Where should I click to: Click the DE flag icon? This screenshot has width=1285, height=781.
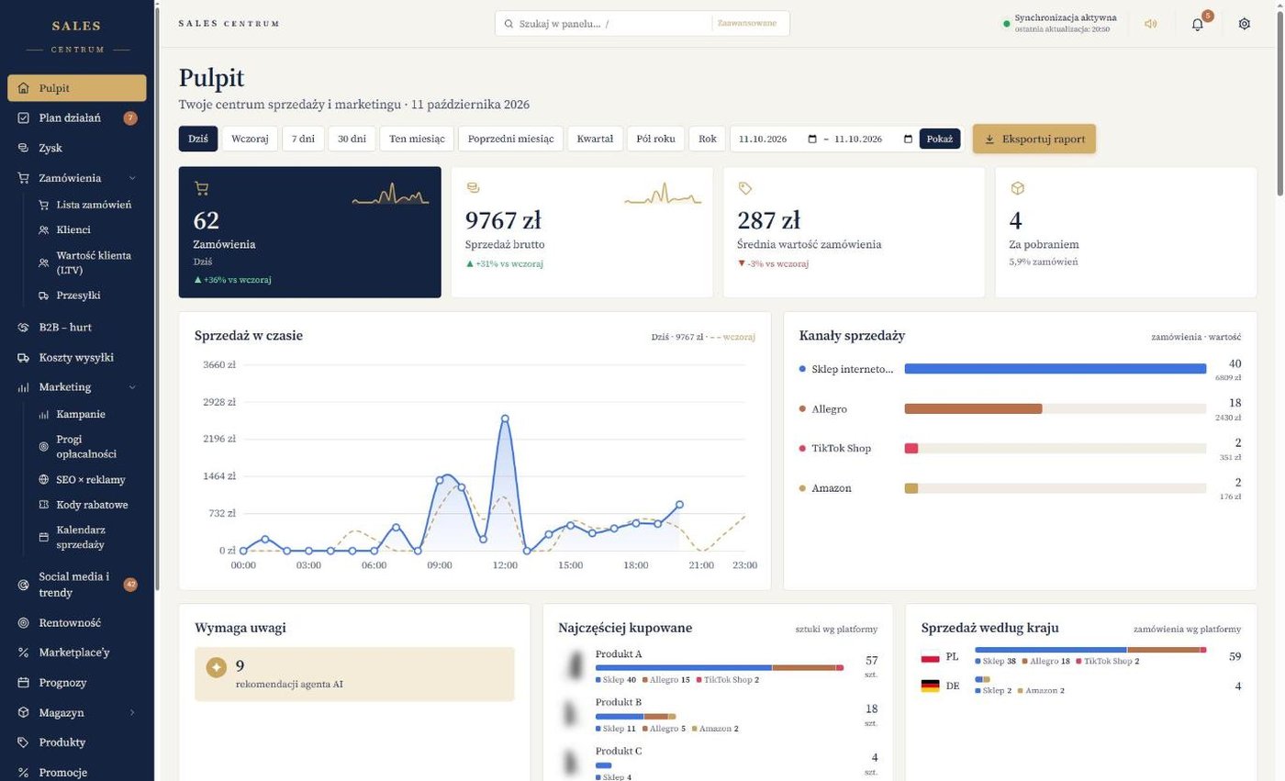point(930,686)
